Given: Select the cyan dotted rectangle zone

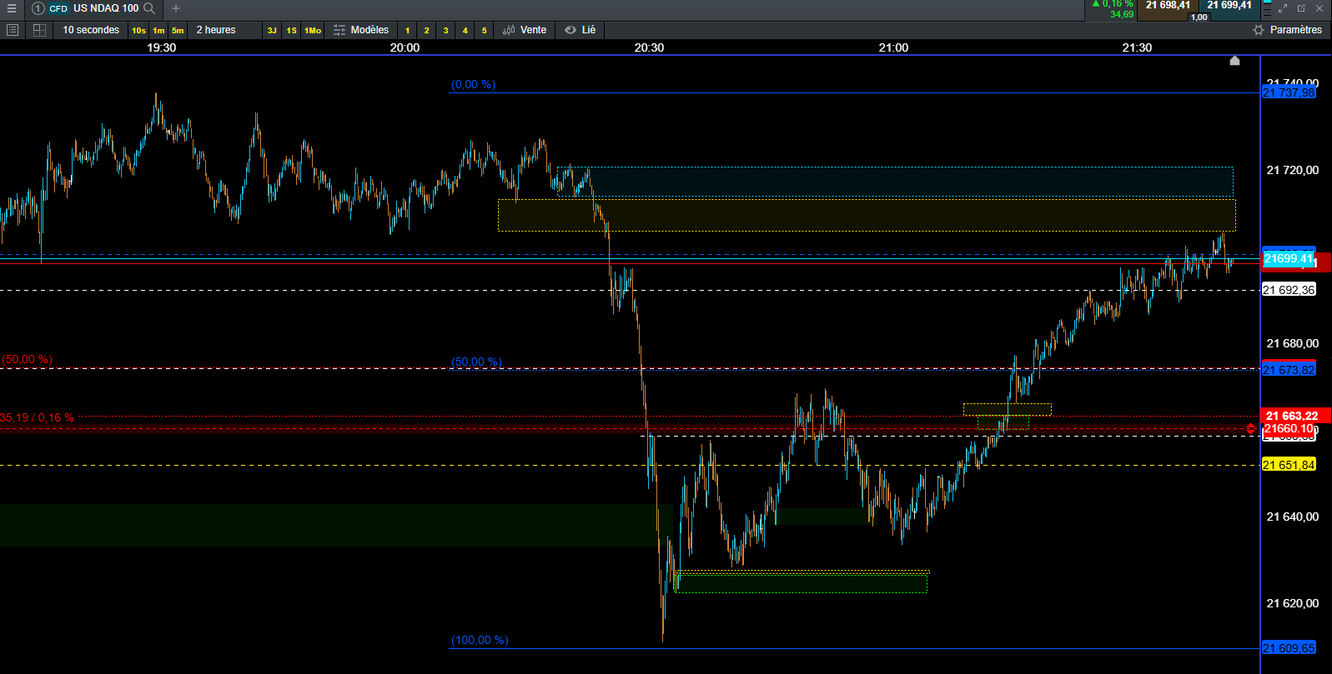Looking at the screenshot, I should [895, 182].
